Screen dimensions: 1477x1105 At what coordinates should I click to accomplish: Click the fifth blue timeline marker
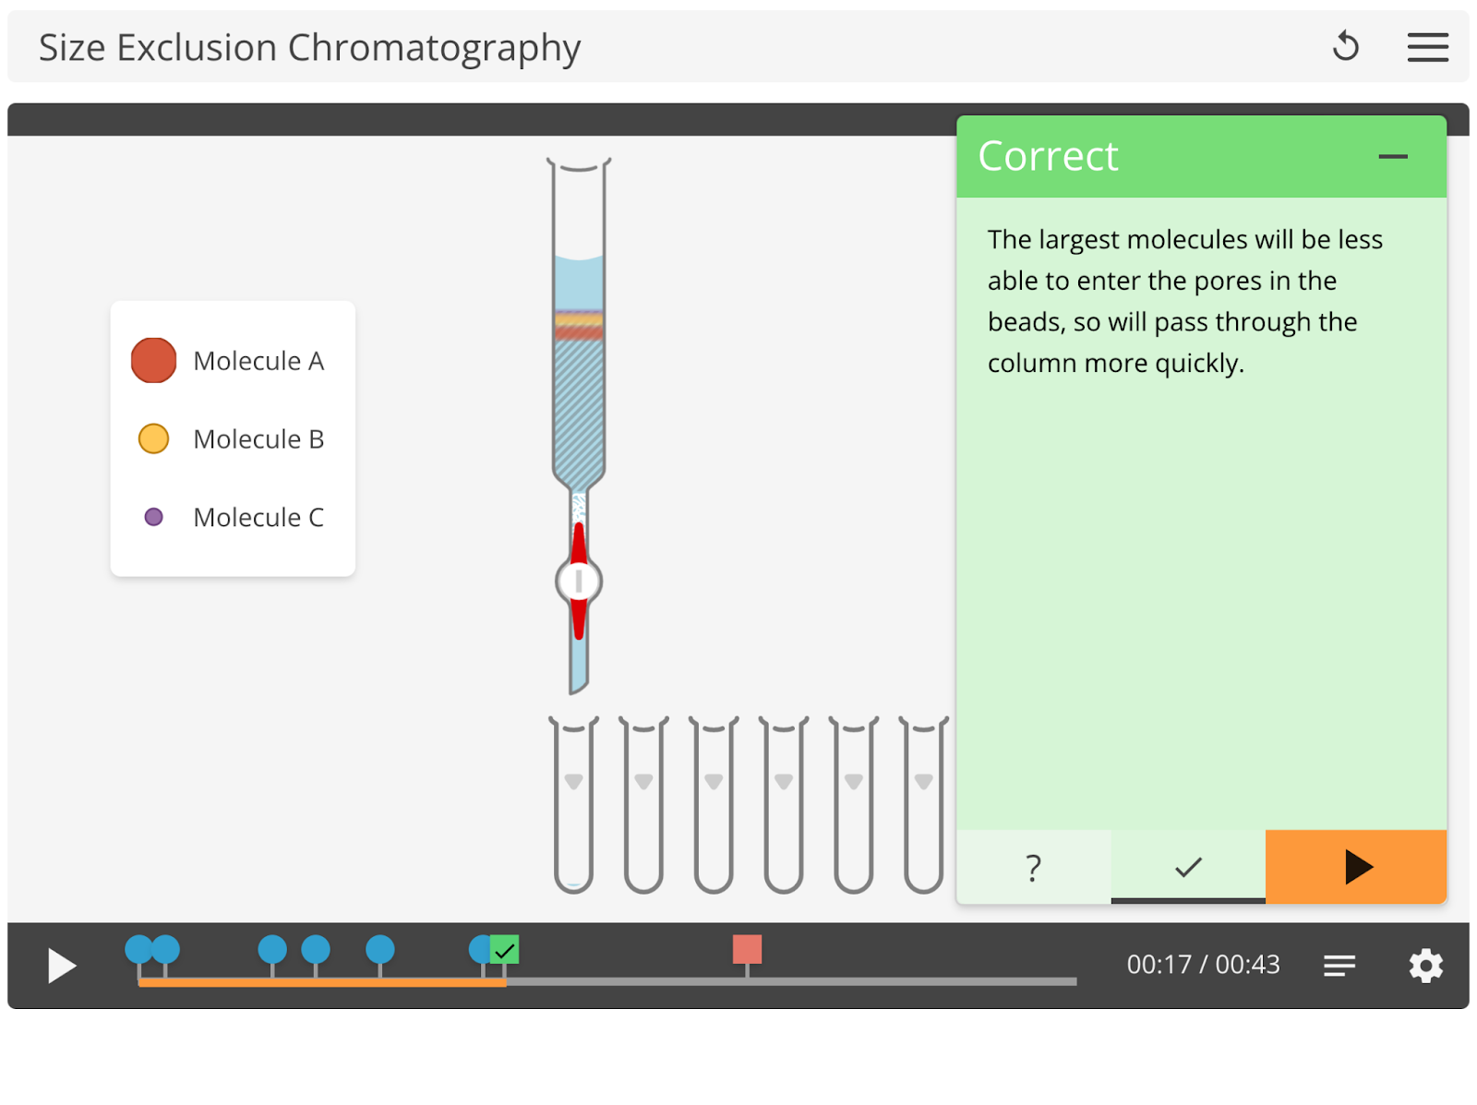pyautogui.click(x=379, y=949)
